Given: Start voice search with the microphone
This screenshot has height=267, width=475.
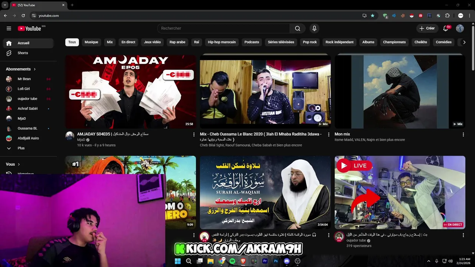Looking at the screenshot, I should (x=314, y=29).
